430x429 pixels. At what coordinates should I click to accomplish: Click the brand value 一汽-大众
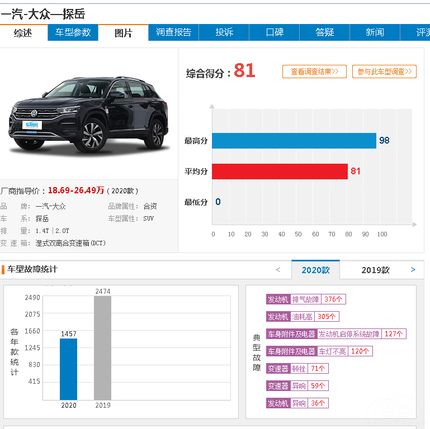tap(51, 206)
